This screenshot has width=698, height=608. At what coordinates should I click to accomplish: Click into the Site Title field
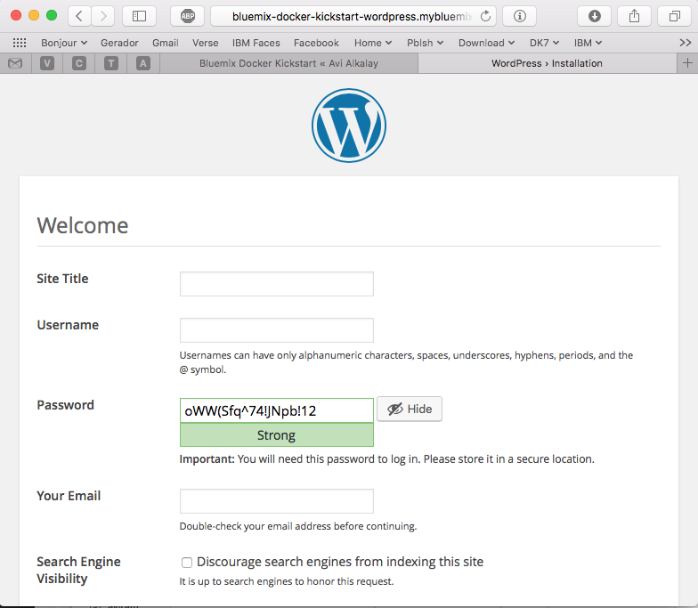tap(276, 284)
